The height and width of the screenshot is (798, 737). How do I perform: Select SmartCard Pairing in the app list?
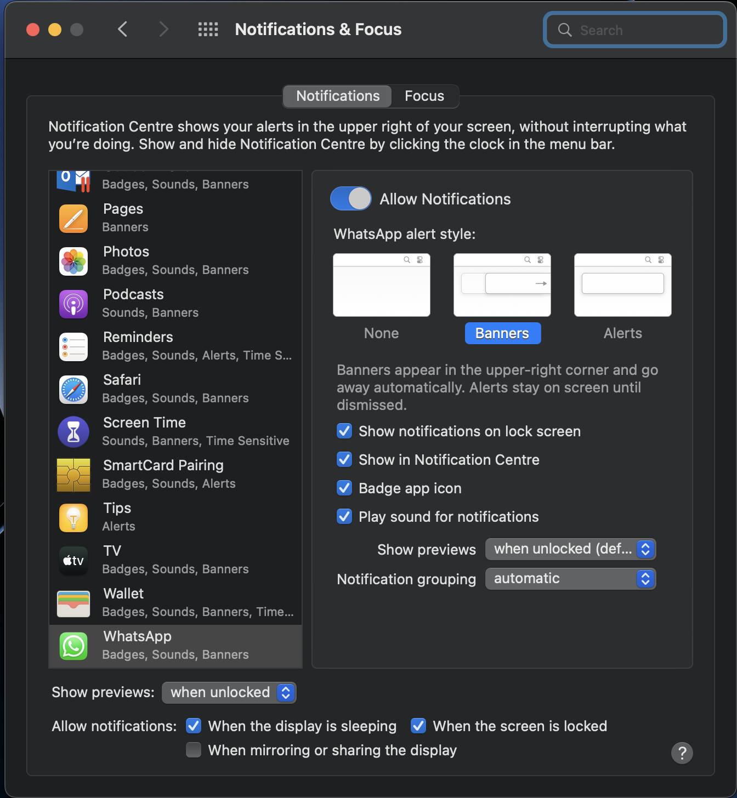point(175,475)
